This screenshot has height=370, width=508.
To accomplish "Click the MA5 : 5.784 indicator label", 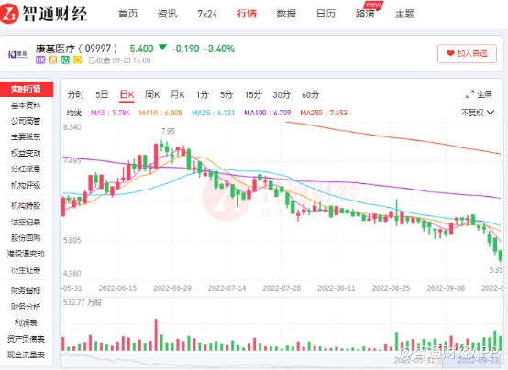I will coord(110,113).
